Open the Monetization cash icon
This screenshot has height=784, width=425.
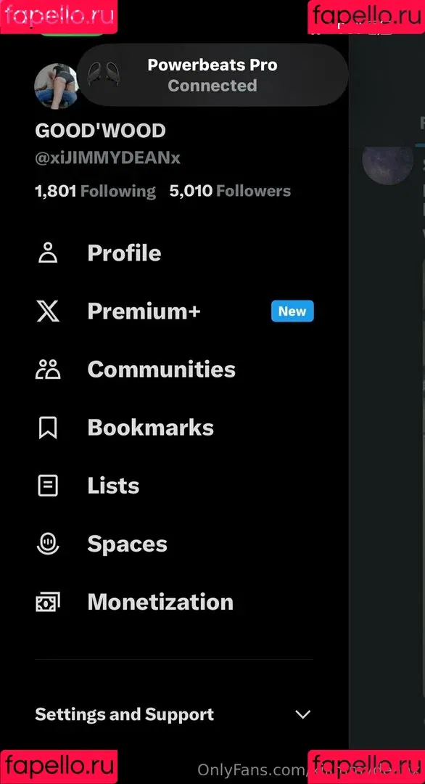tap(48, 602)
